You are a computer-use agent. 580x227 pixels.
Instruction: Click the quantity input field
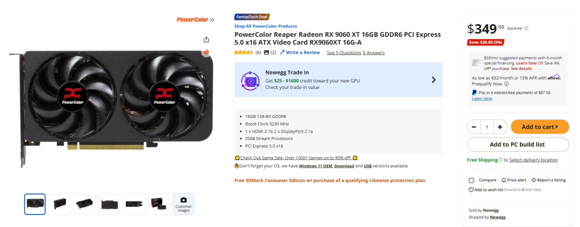pos(486,127)
